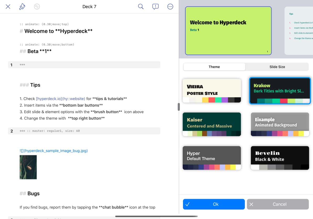Click the hyperdeck_sample_image_bug.jpg image link
Viewport: 313px width, 219px height.
(53, 151)
